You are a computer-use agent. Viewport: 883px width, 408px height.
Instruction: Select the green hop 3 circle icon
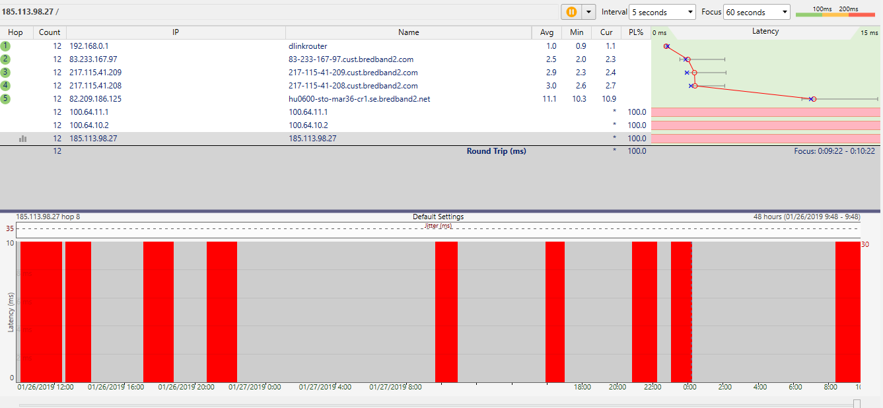(6, 73)
